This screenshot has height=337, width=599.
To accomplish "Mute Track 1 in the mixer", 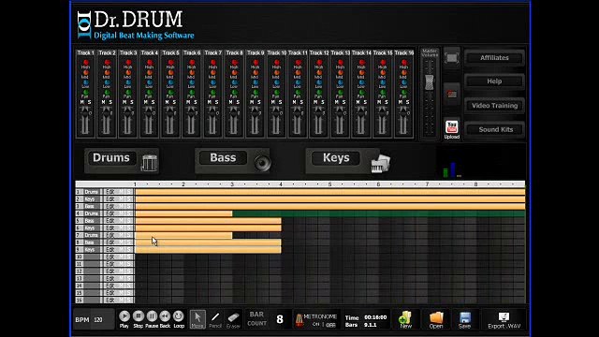I will click(x=82, y=102).
